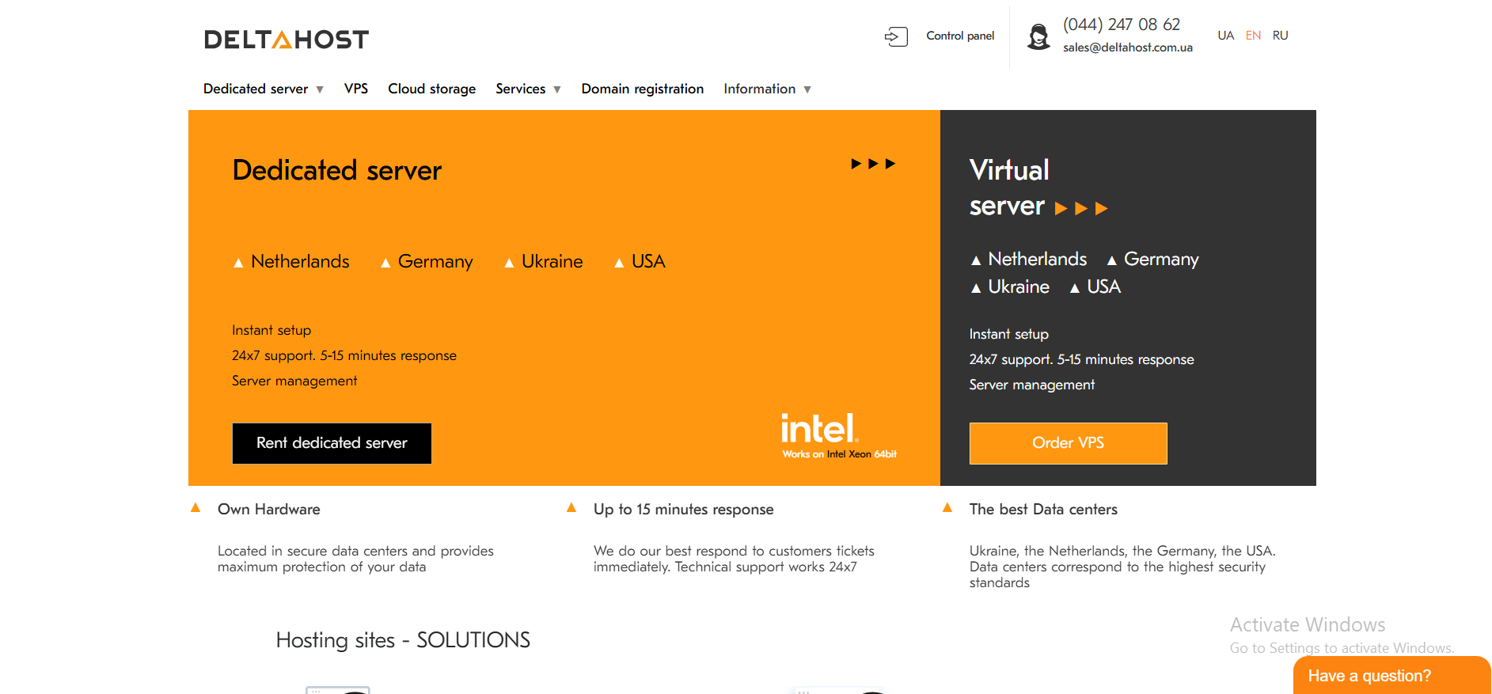The image size is (1492, 694).
Task: Select the EN language option
Action: coord(1253,36)
